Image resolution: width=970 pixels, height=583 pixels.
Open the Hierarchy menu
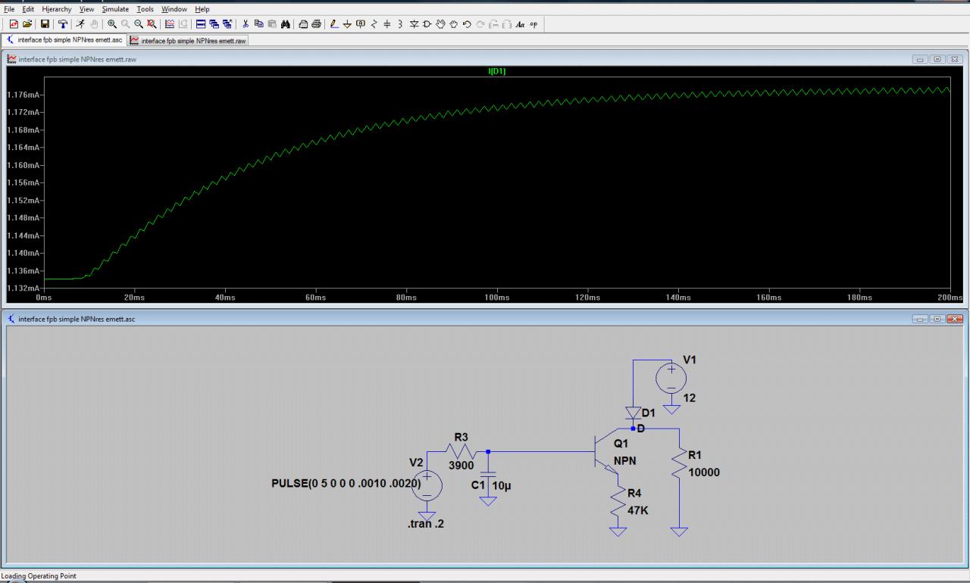click(57, 9)
